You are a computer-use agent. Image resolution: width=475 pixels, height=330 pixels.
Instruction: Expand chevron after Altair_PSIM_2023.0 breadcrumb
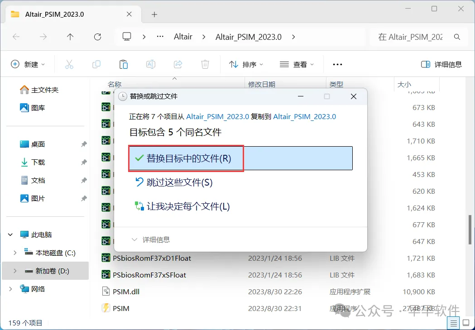293,37
